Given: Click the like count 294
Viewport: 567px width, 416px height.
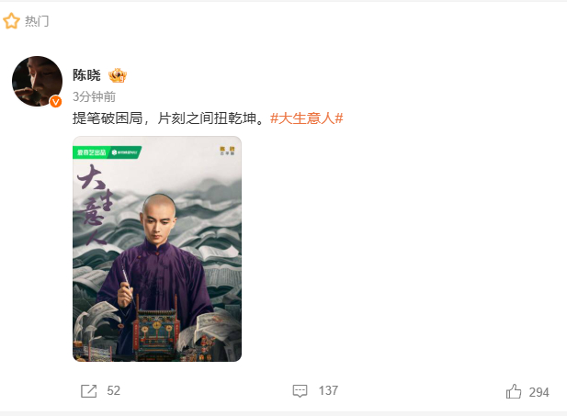Looking at the screenshot, I should (539, 392).
